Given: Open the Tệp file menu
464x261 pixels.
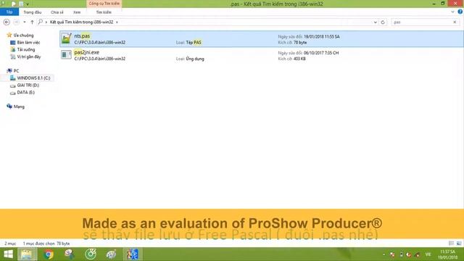Looking at the screenshot, I should (9, 12).
